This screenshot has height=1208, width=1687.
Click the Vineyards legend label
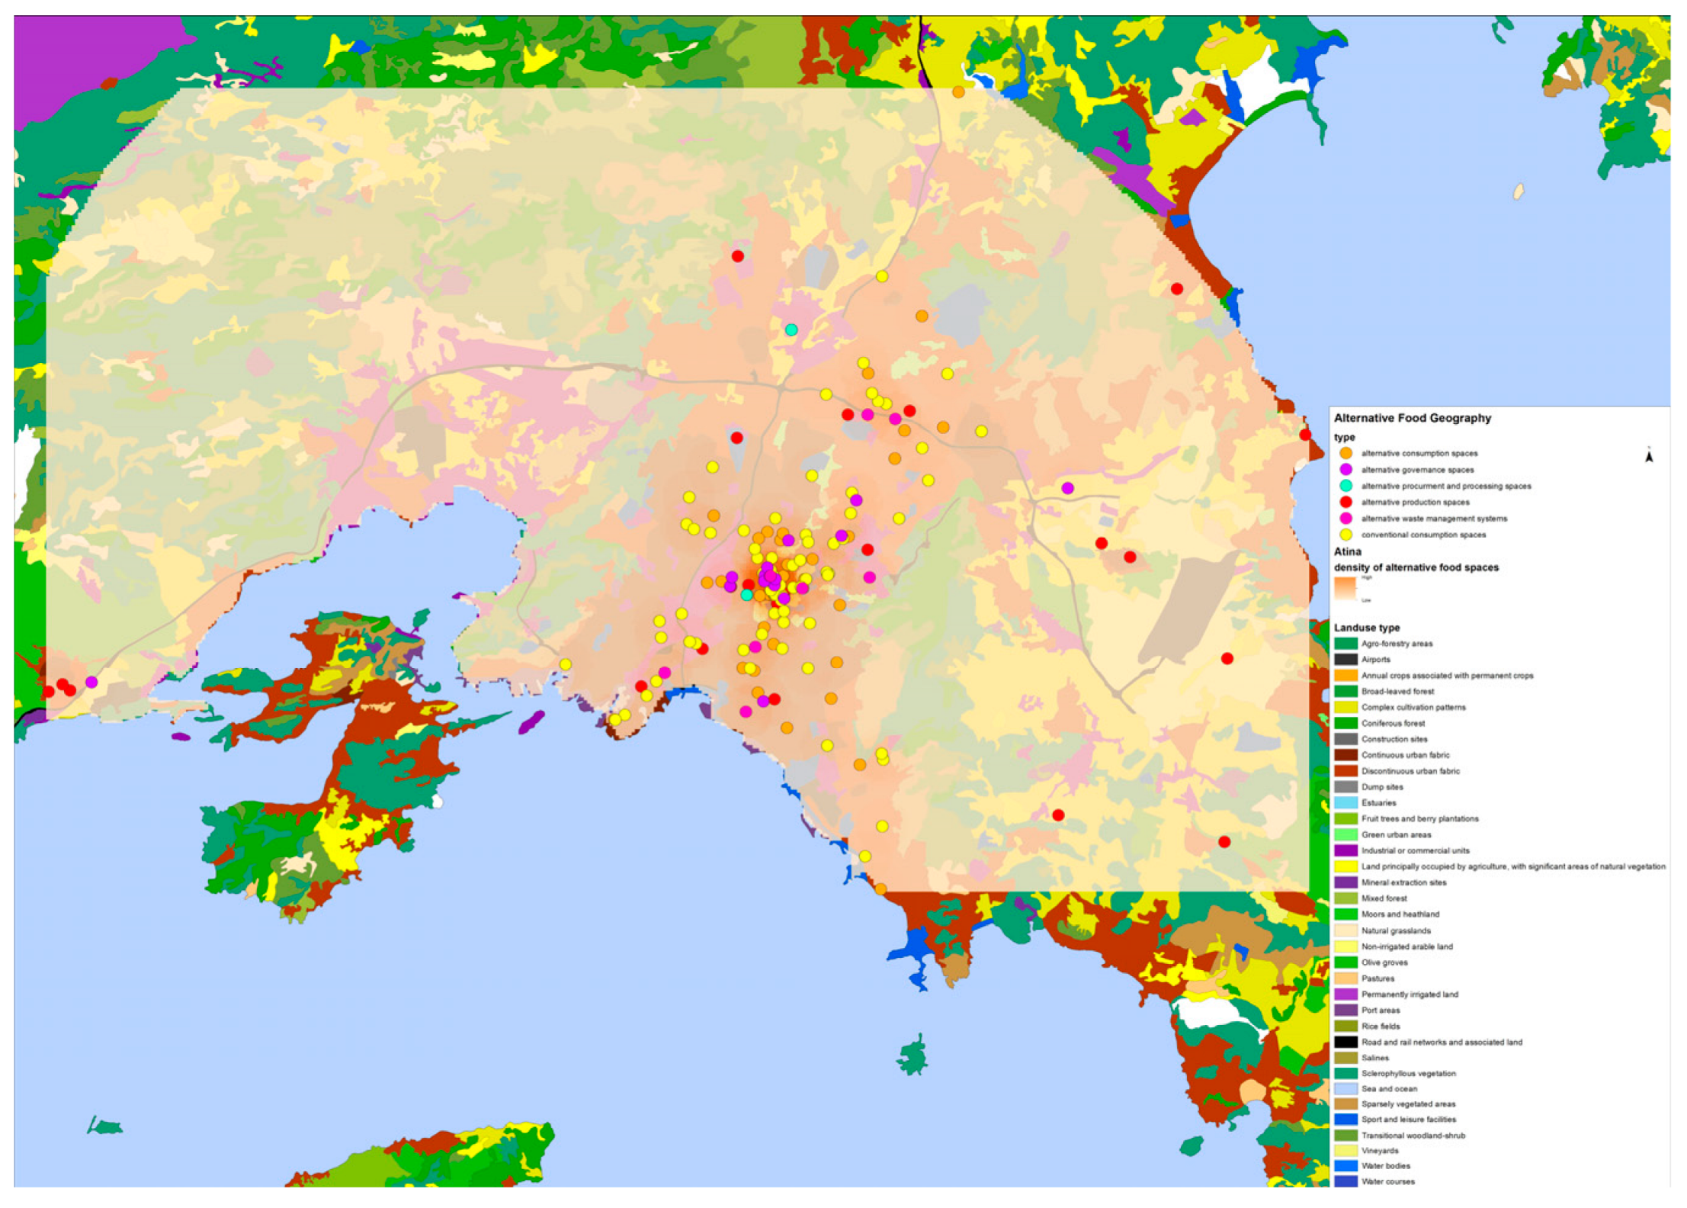coord(1380,1151)
